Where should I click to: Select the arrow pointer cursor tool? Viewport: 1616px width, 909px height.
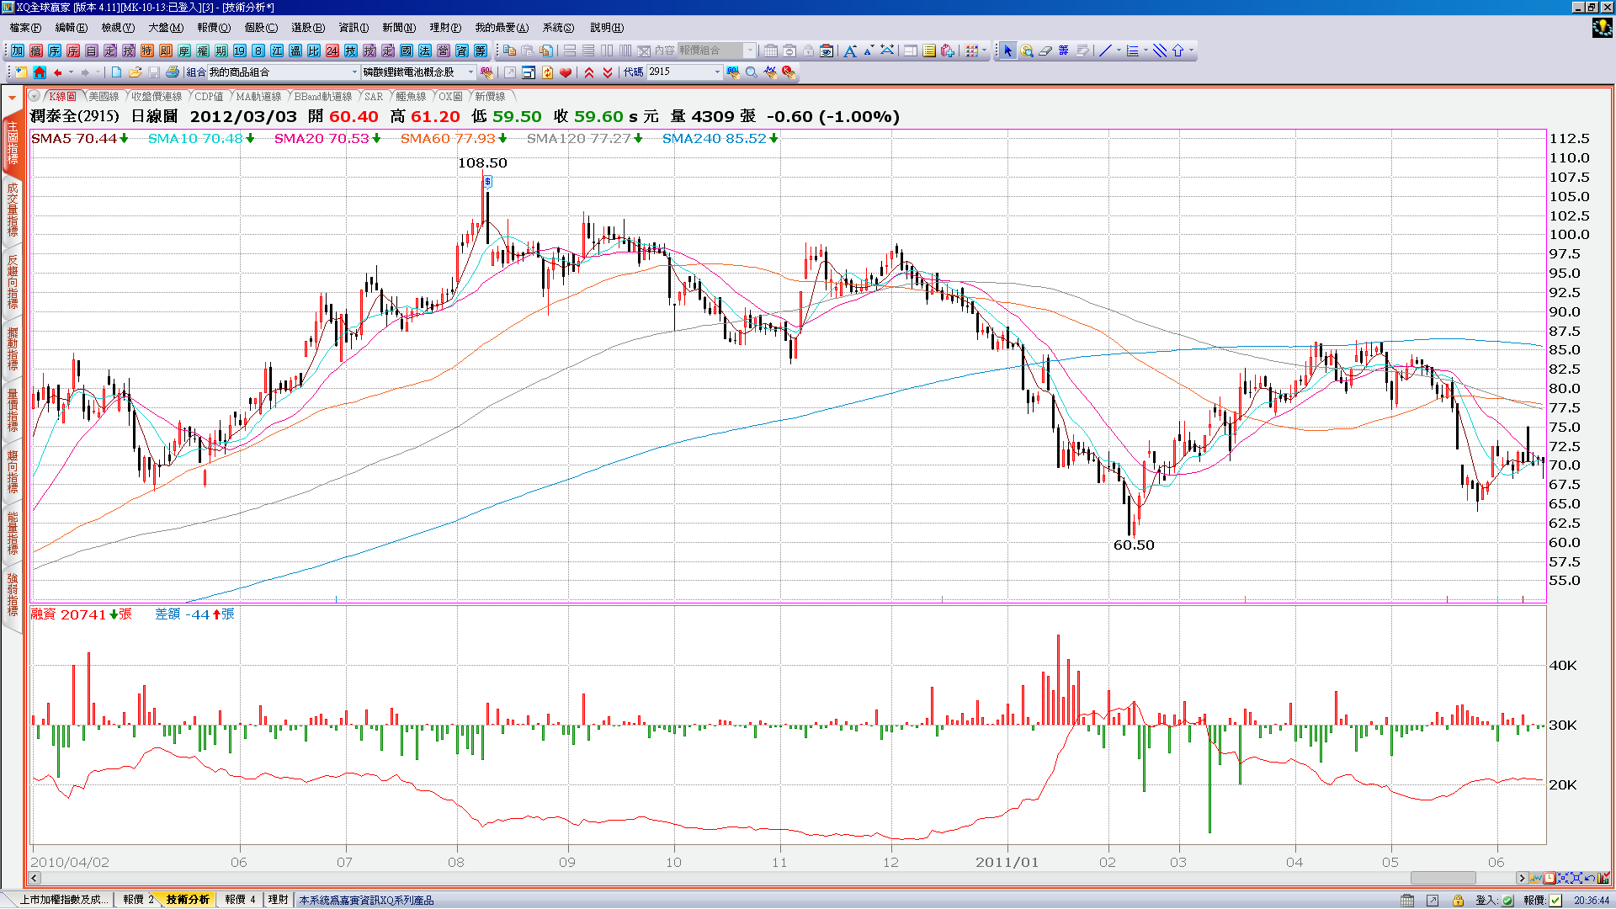[1008, 50]
